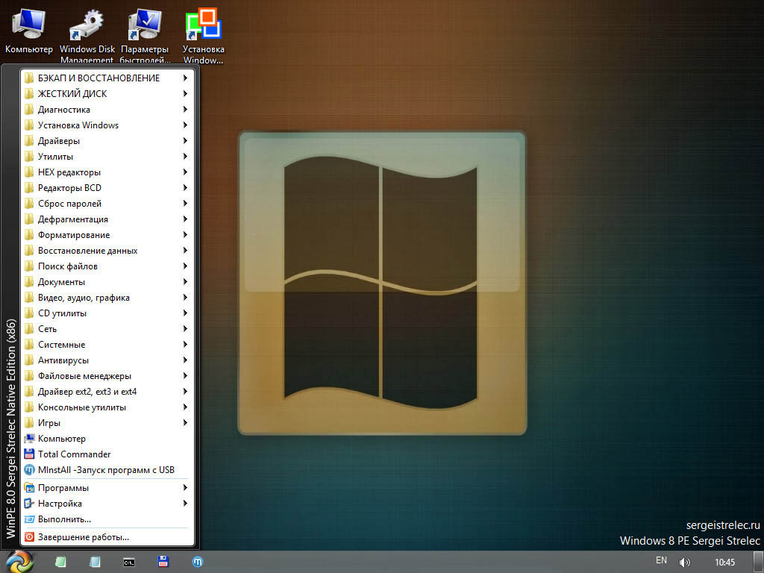
Task: Expand Настройка submenu arrow
Action: 185,504
